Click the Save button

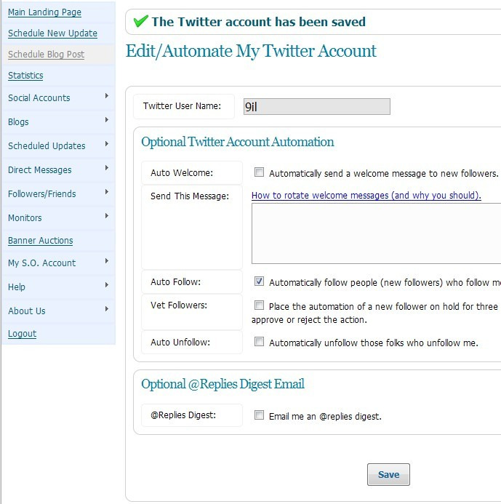[x=388, y=474]
